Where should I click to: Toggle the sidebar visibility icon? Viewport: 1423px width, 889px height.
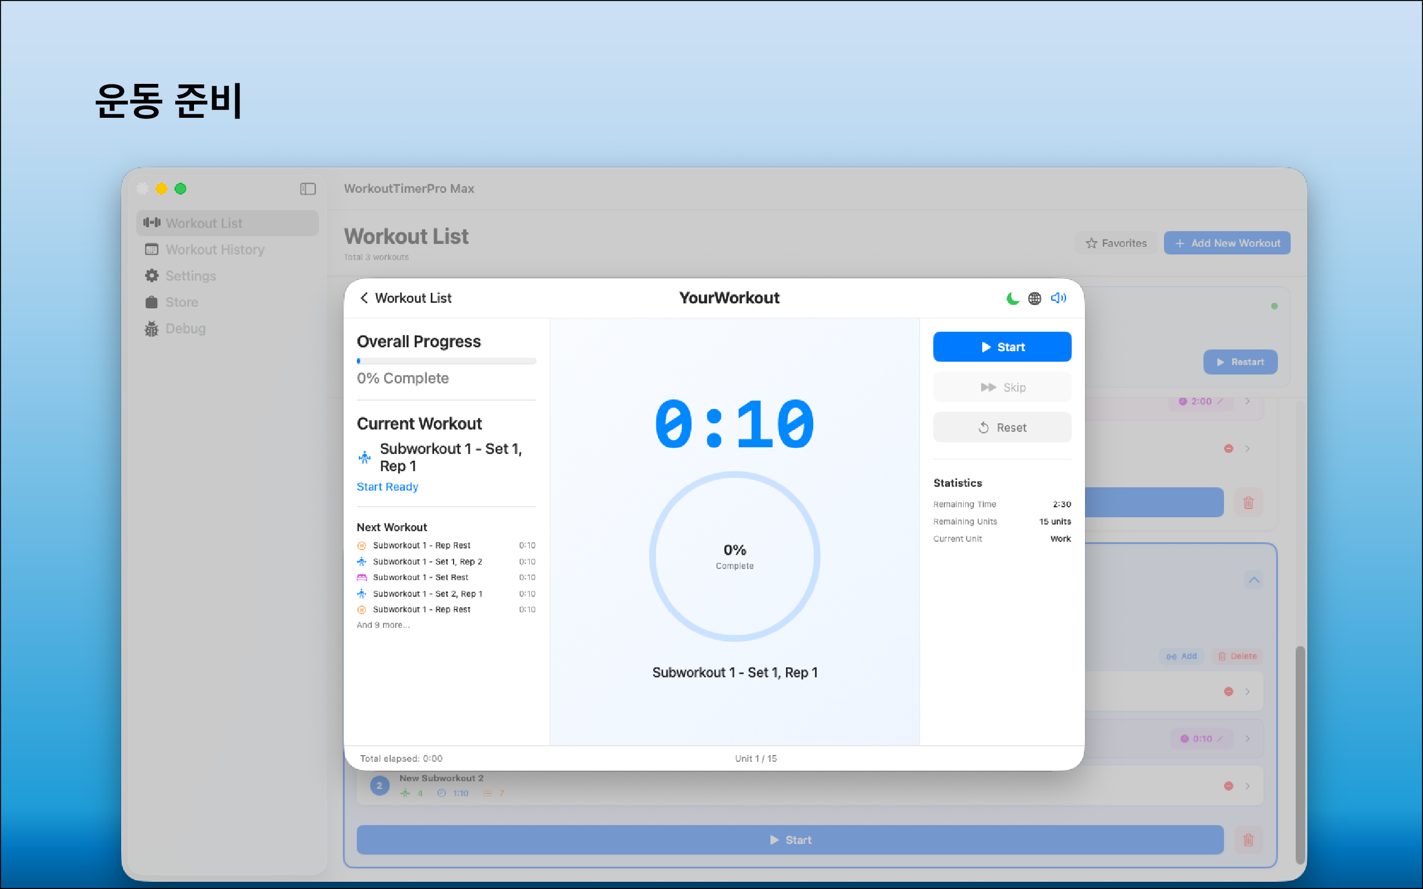(307, 189)
